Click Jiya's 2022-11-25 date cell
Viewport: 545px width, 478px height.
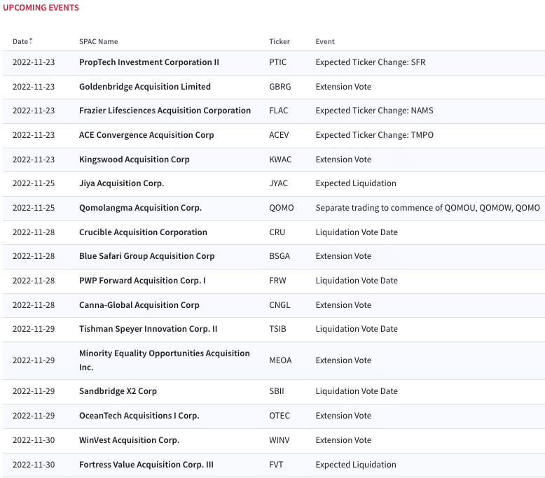(x=34, y=183)
